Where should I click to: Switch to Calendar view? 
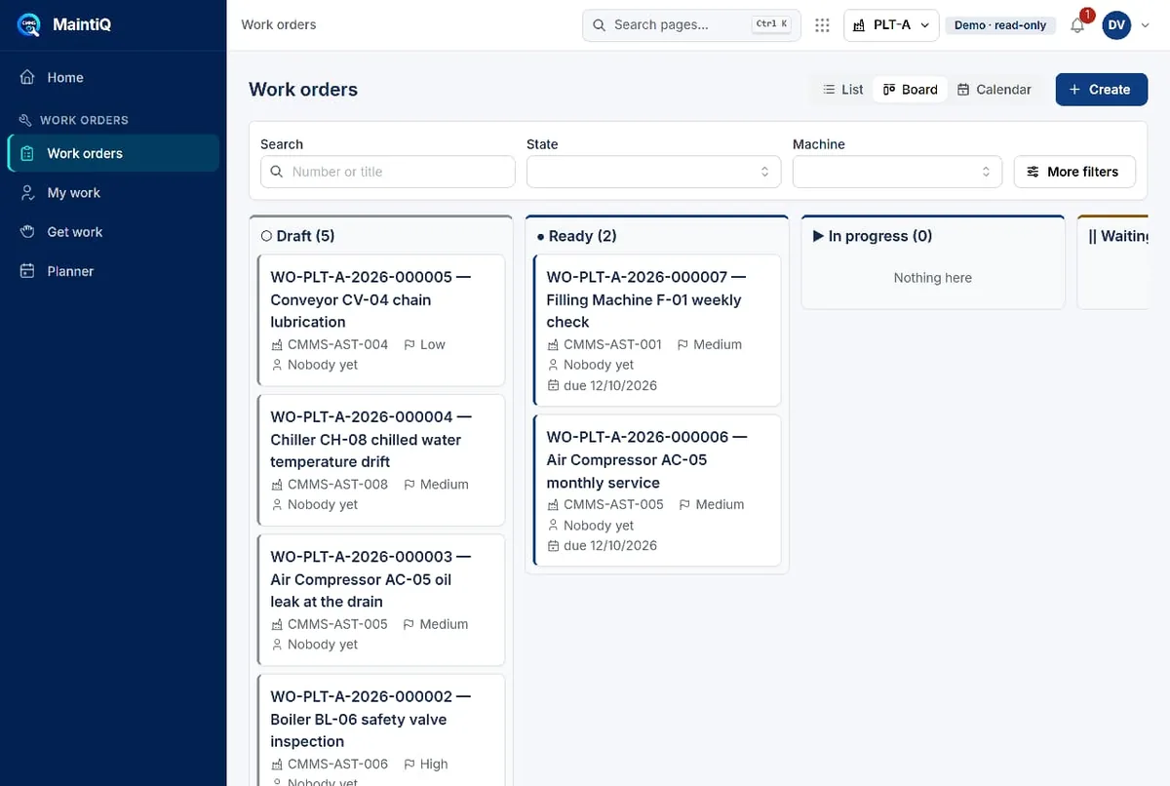[994, 90]
